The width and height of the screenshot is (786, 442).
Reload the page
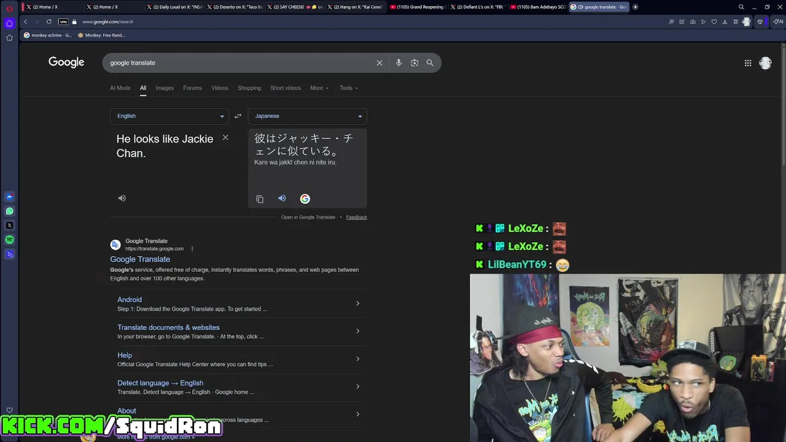(x=49, y=21)
